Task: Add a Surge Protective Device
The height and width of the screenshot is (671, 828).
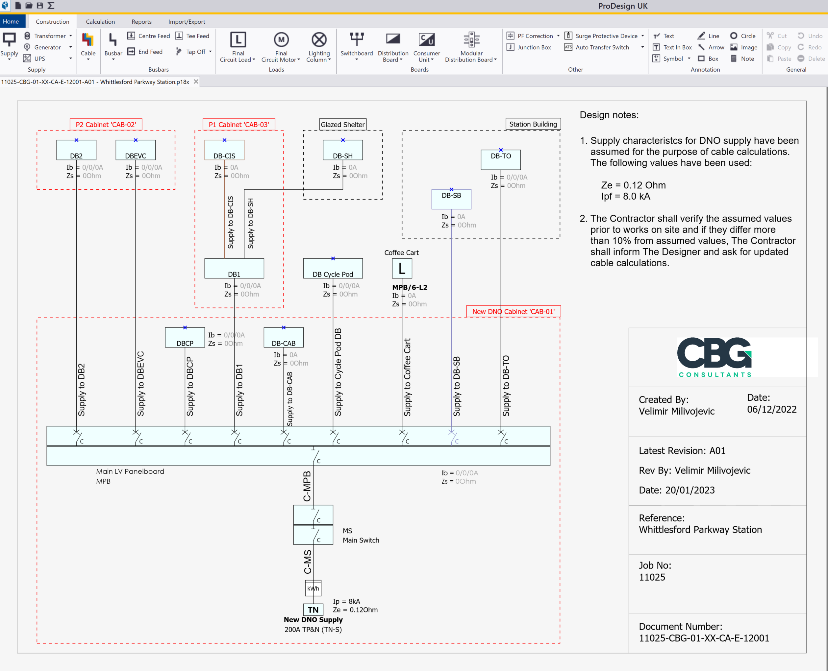Action: tap(601, 36)
